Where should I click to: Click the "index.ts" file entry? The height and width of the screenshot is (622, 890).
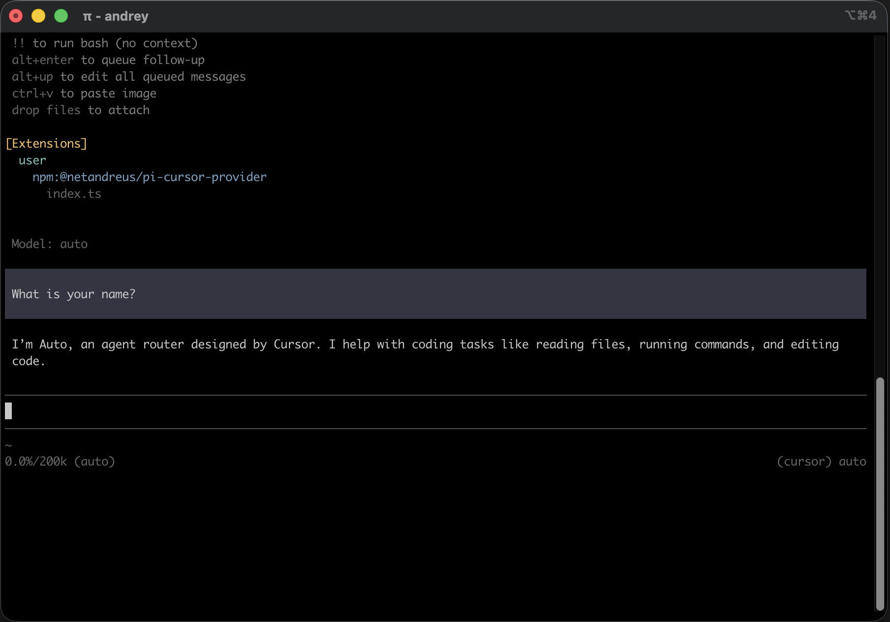(x=74, y=194)
